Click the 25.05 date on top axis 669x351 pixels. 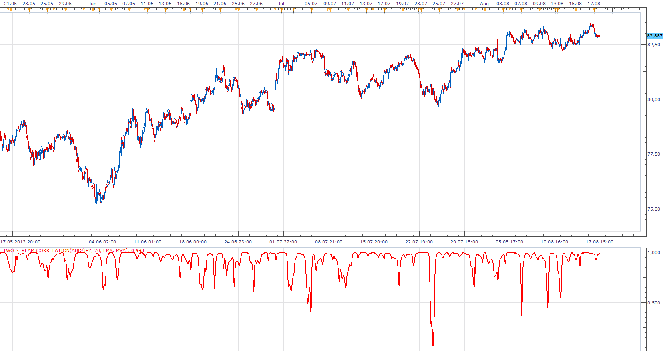tap(47, 4)
